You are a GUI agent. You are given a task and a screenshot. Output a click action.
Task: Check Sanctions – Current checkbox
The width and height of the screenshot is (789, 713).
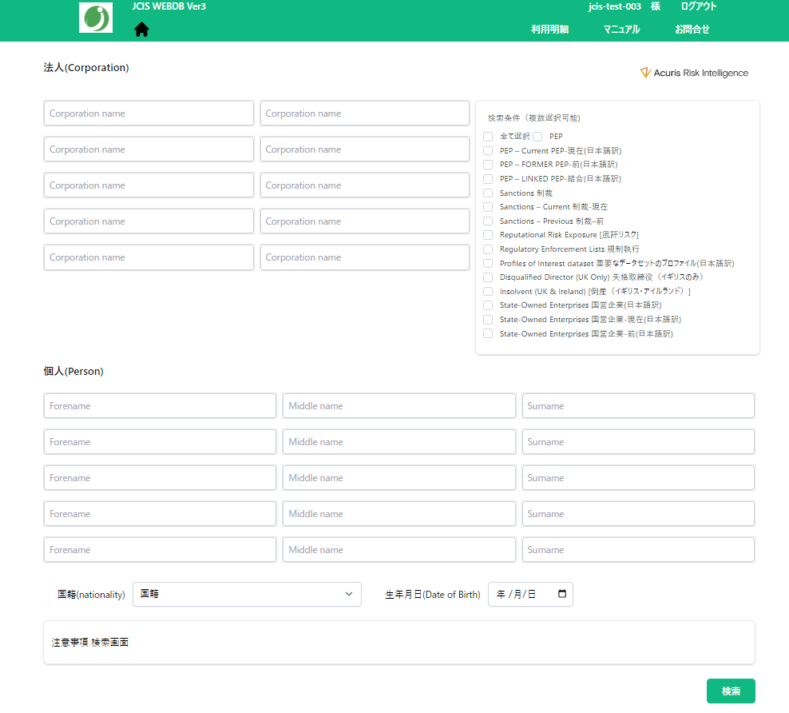tap(488, 207)
